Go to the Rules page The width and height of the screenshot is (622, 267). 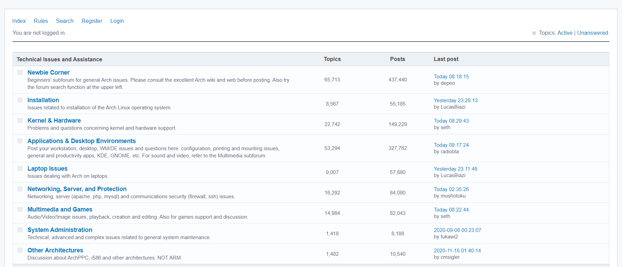coord(41,21)
